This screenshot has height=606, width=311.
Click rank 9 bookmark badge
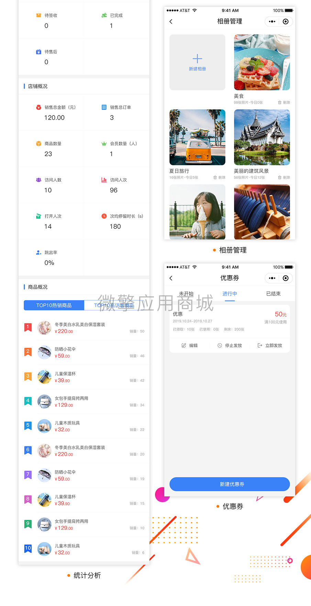tap(28, 524)
